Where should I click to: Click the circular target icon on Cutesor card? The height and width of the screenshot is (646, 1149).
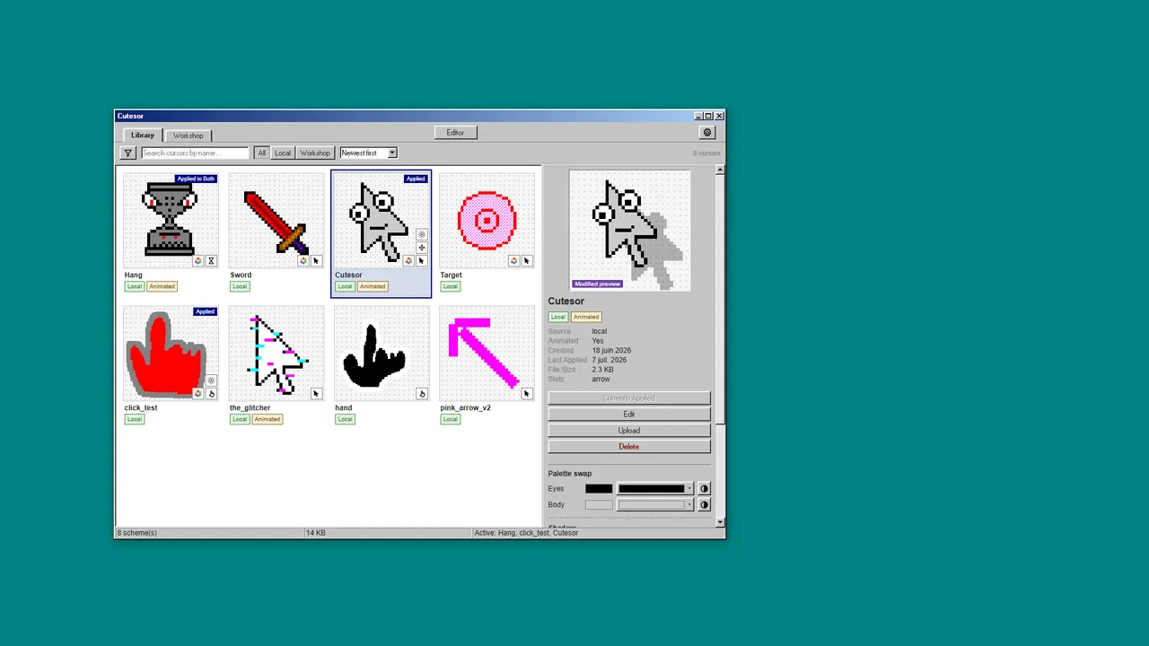[422, 234]
